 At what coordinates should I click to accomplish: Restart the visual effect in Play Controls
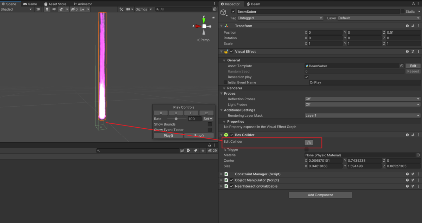click(206, 113)
